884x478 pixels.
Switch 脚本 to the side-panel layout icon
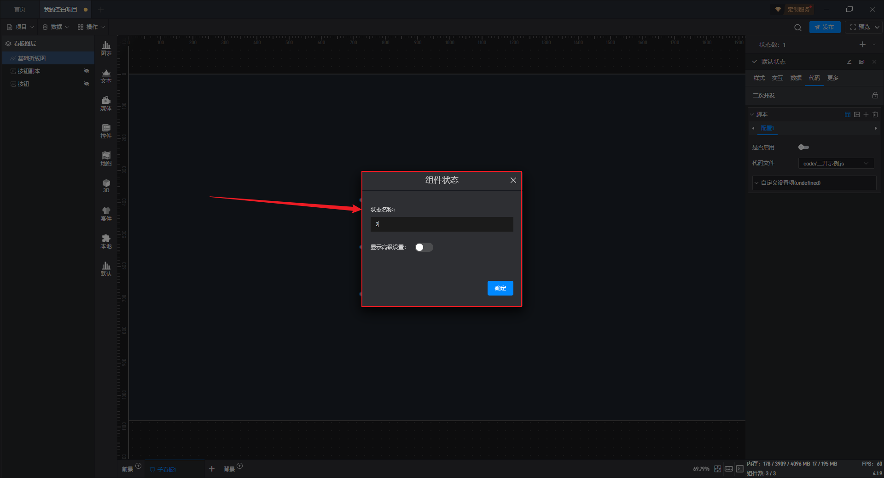click(x=856, y=114)
